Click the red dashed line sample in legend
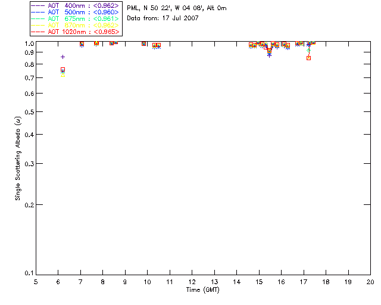 (x=38, y=32)
